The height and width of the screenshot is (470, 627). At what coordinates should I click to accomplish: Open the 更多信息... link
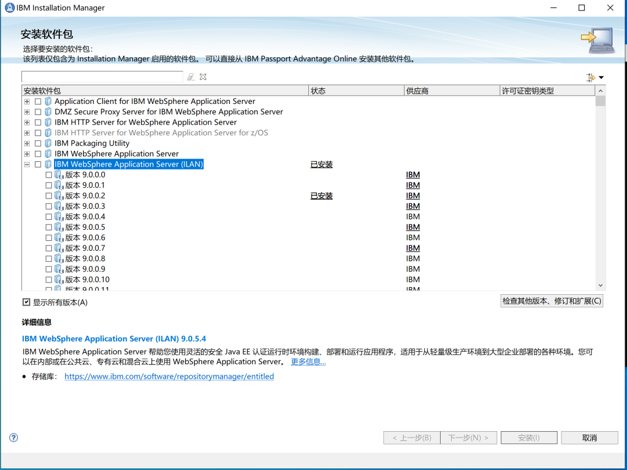[x=308, y=361]
